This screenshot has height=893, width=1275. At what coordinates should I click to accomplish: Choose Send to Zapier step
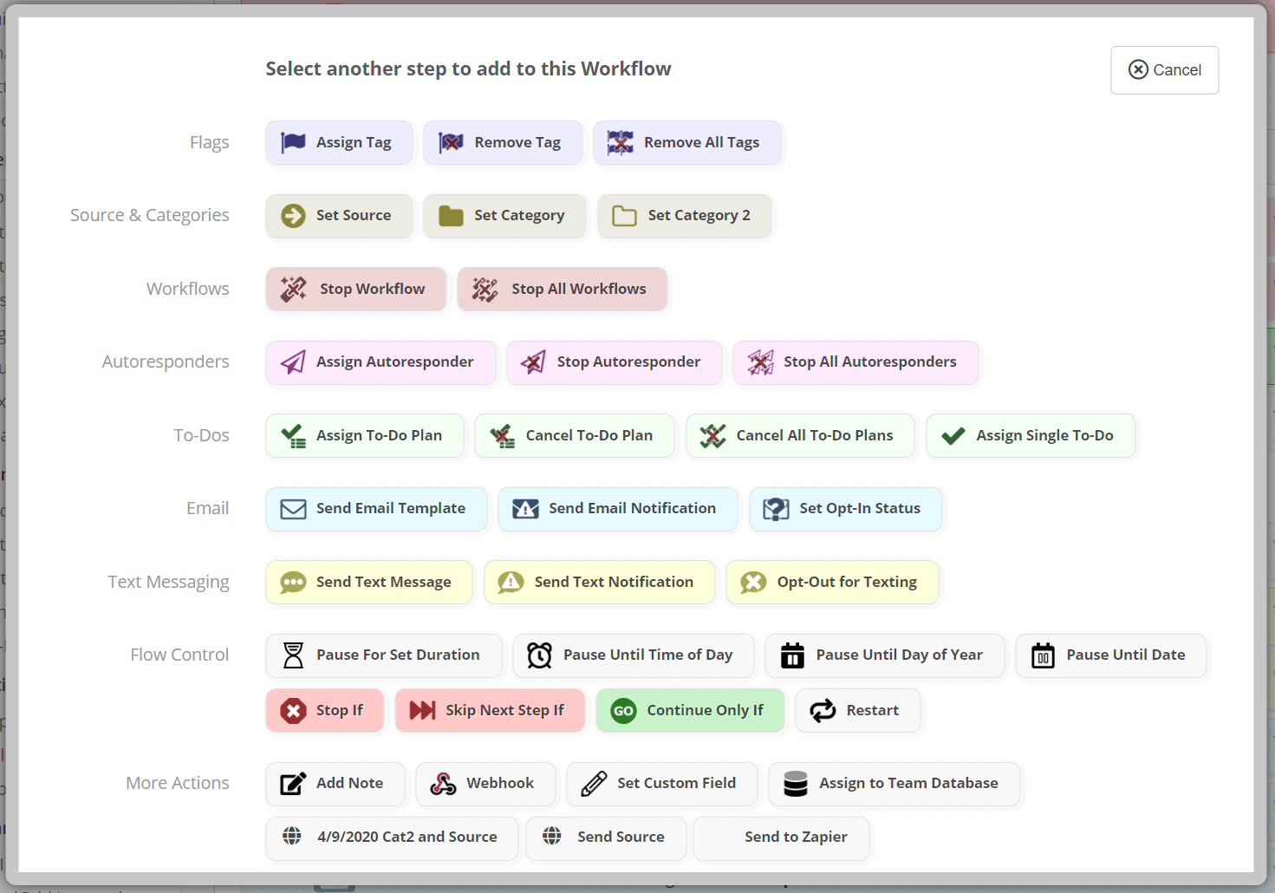[x=781, y=838]
